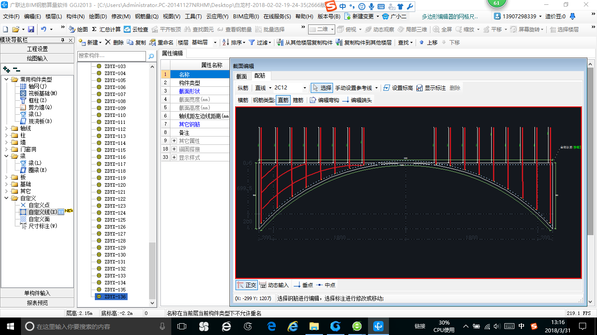Pin the 模块导航栏 panel
597x335 pixels.
[x=62, y=40]
